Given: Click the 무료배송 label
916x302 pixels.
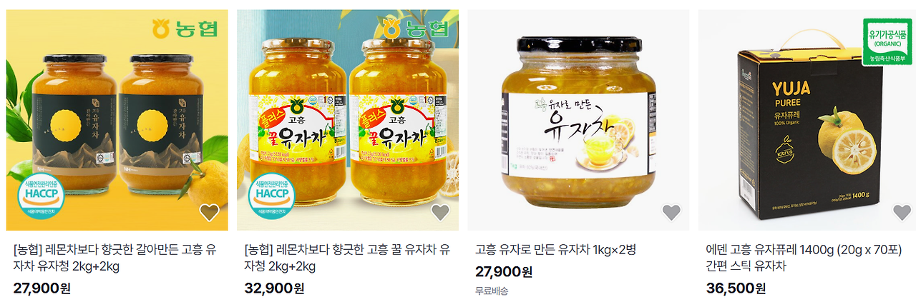Looking at the screenshot, I should 492,291.
